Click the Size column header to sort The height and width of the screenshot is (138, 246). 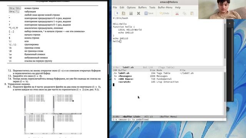152,70
